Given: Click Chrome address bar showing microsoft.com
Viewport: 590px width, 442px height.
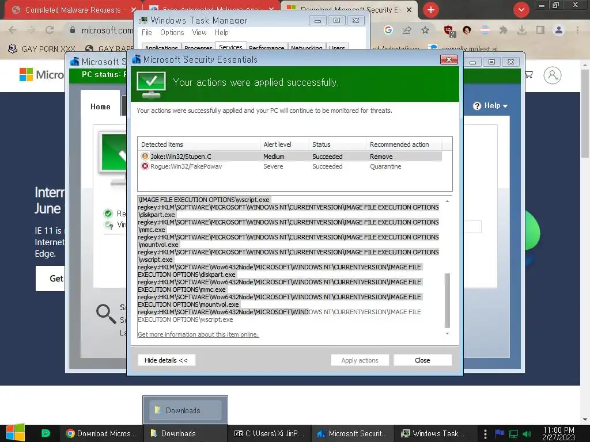Looking at the screenshot, I should 107,30.
